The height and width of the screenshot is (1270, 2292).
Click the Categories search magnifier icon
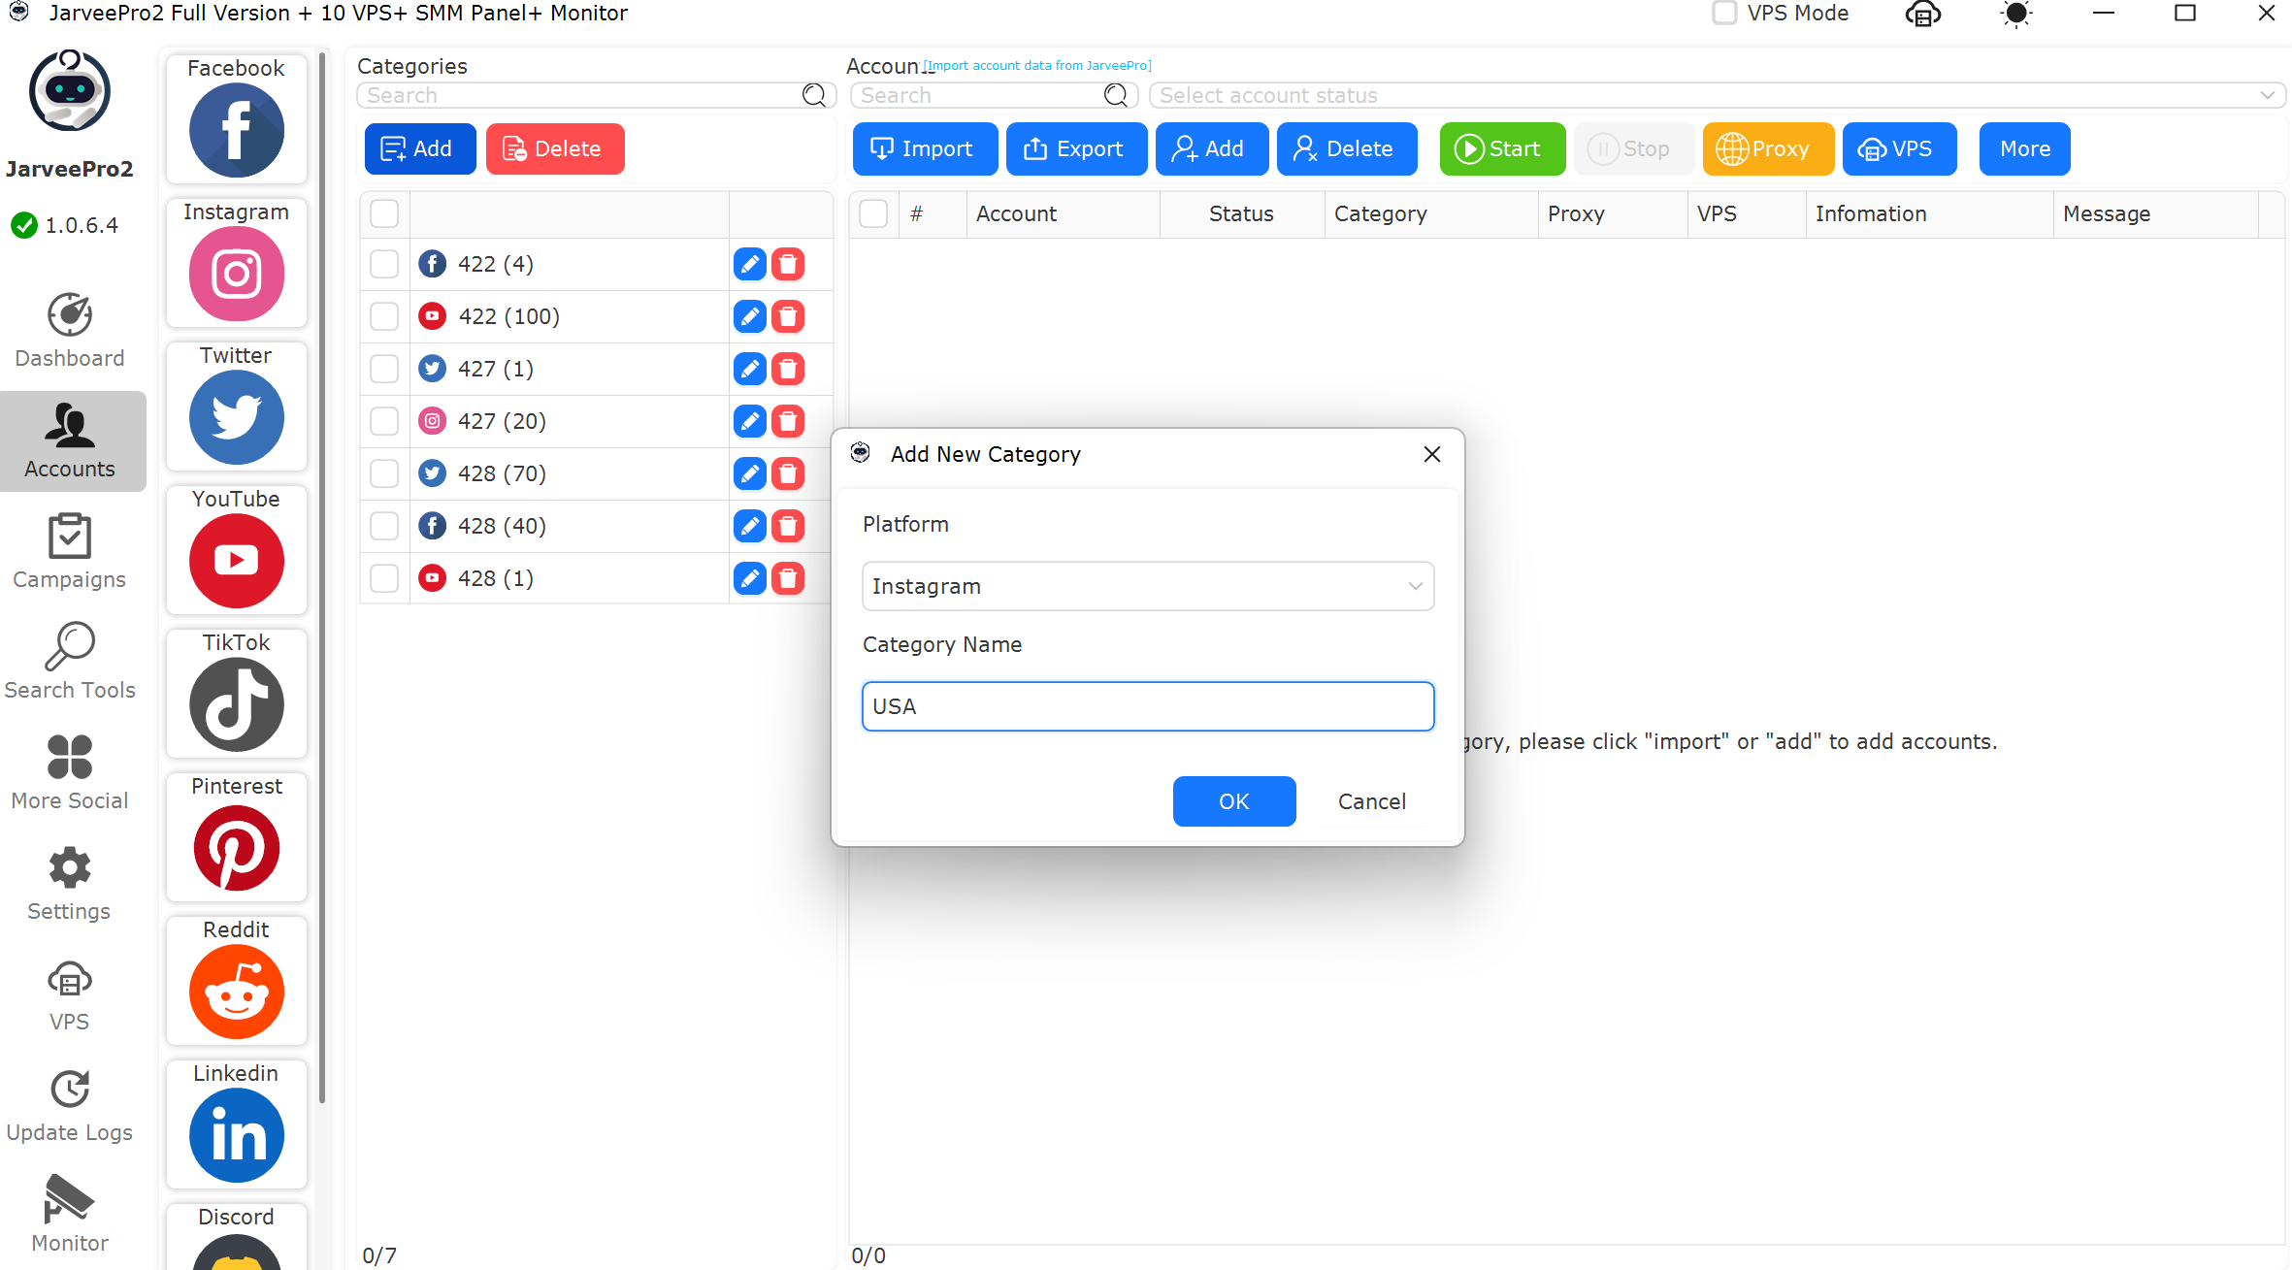[x=814, y=95]
